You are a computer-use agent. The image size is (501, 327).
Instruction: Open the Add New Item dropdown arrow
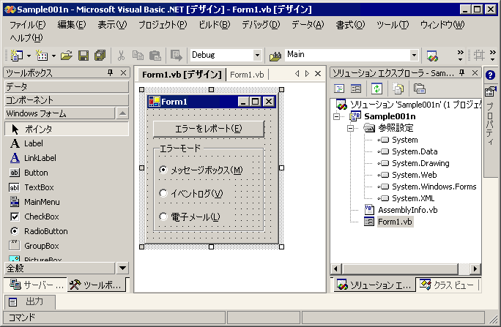[x=53, y=56]
